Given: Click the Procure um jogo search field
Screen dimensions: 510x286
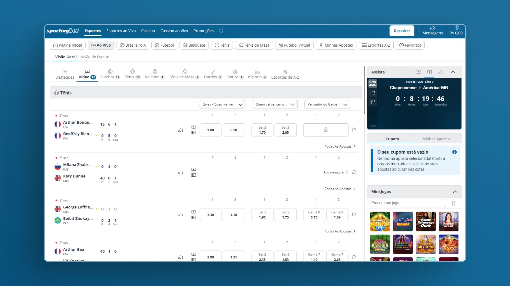Looking at the screenshot, I should coord(407,203).
